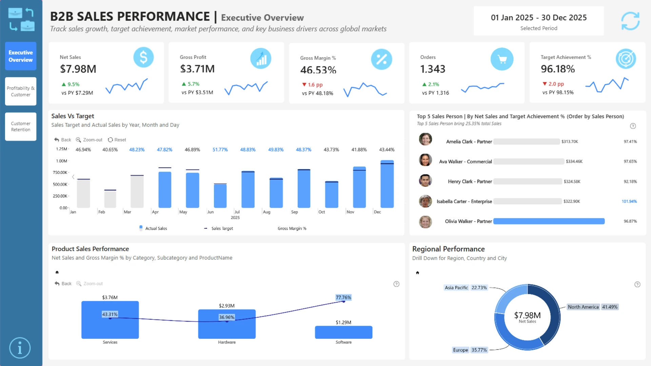Click the Orders sparkline

click(x=482, y=88)
